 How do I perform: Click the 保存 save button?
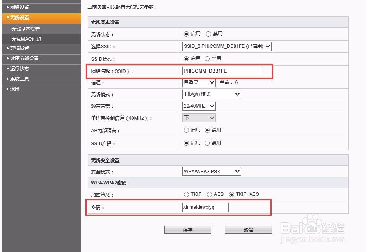(x=188, y=229)
